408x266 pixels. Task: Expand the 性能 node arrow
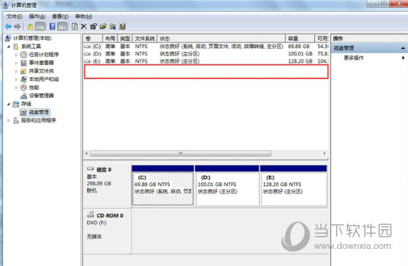coord(16,88)
